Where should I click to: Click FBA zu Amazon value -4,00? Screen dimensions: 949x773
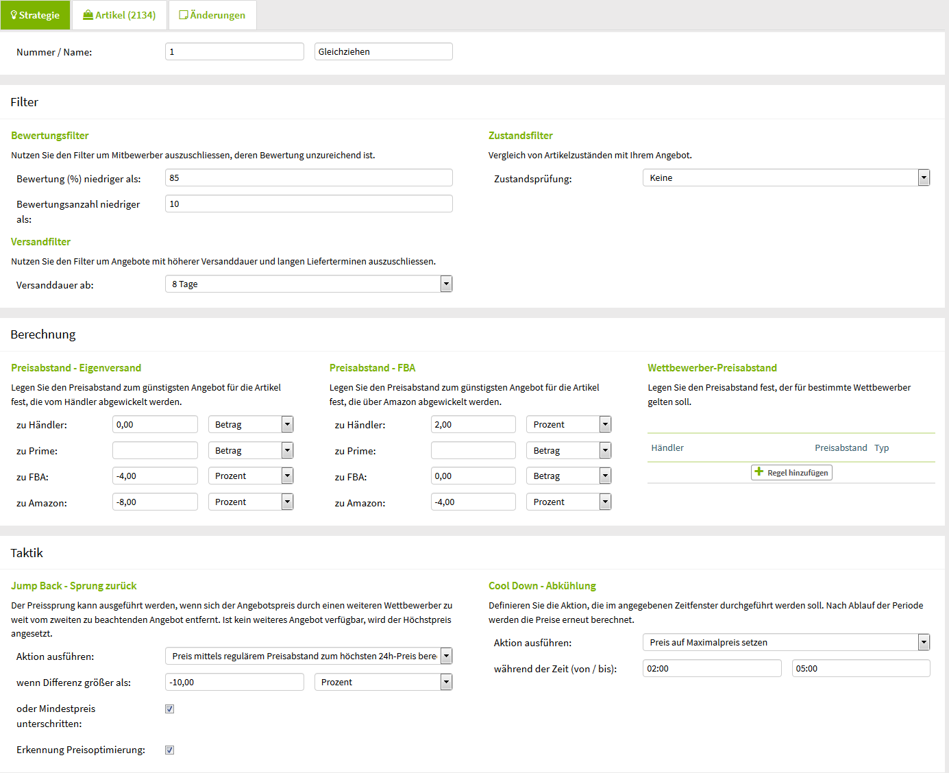(x=473, y=502)
